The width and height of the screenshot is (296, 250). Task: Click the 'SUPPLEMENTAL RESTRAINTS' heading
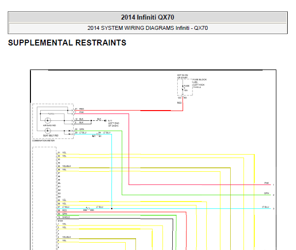tap(67, 43)
